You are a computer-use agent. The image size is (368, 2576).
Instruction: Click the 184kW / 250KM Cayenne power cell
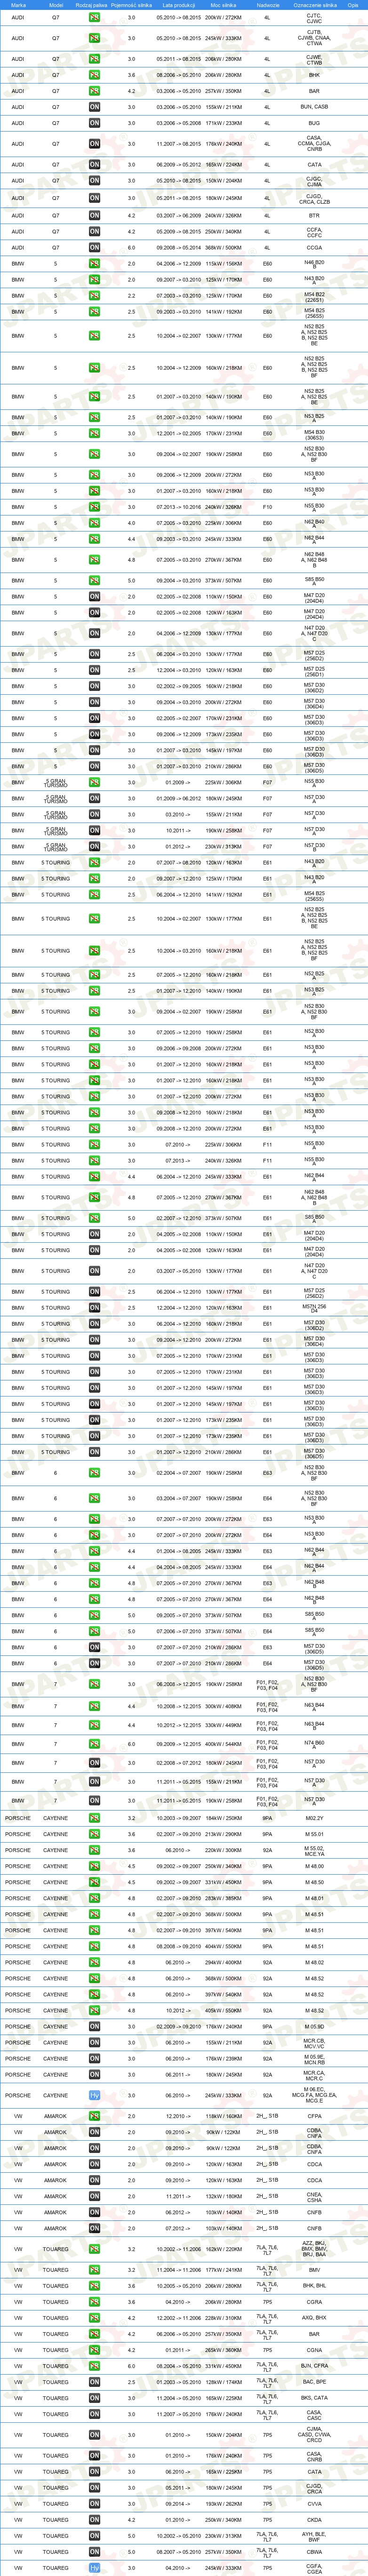[223, 1818]
